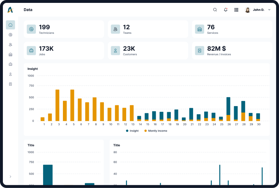Screen dimensions: 279x188
Task: Click the orange bar for day 8
Action: pos(95,109)
